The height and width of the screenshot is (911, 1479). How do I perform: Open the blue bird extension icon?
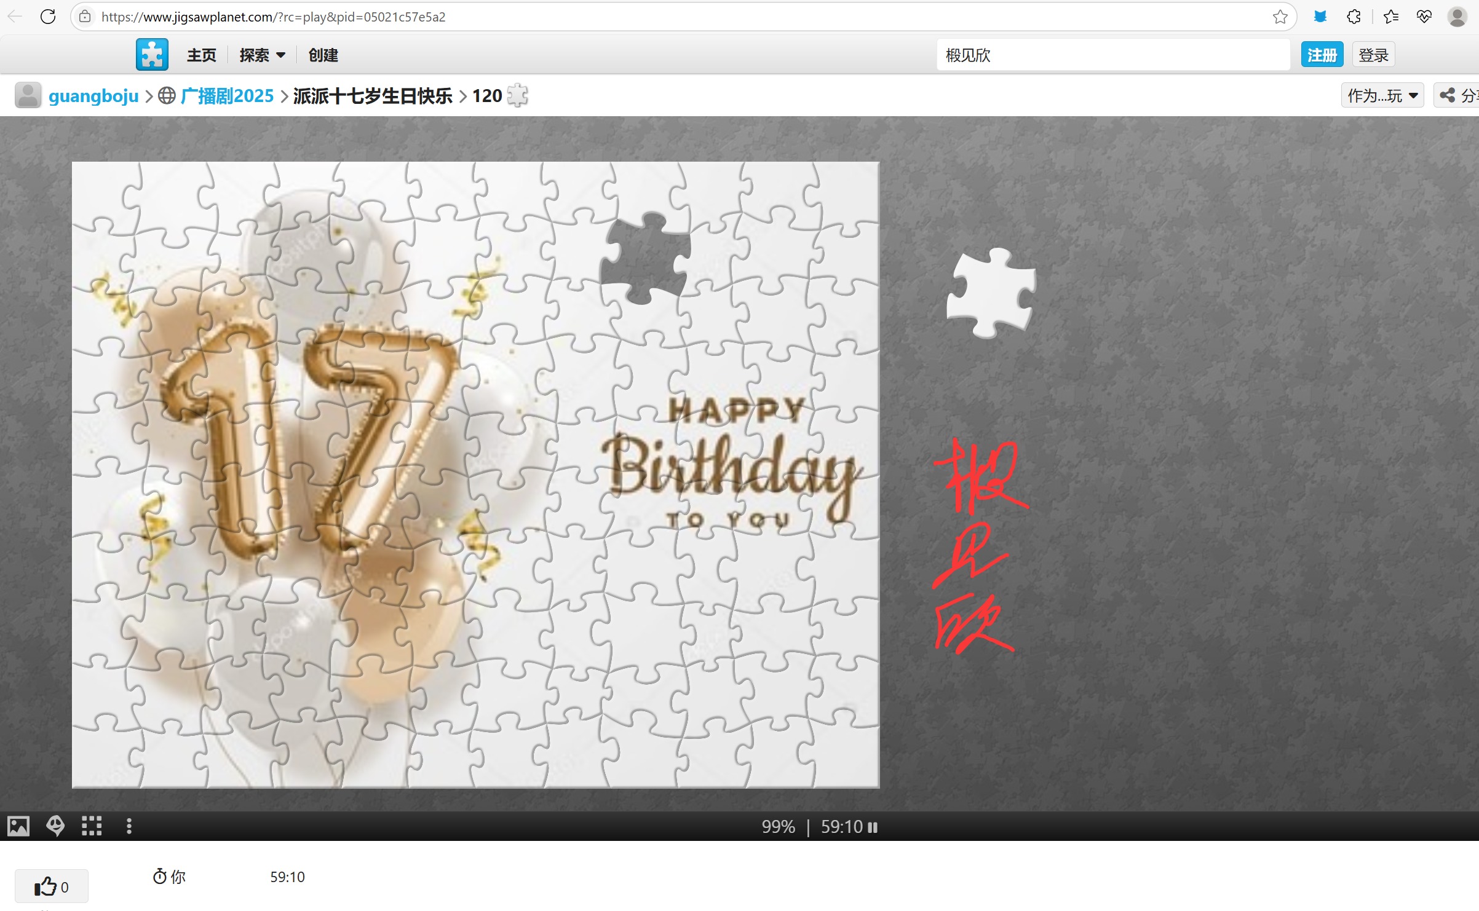1320,17
